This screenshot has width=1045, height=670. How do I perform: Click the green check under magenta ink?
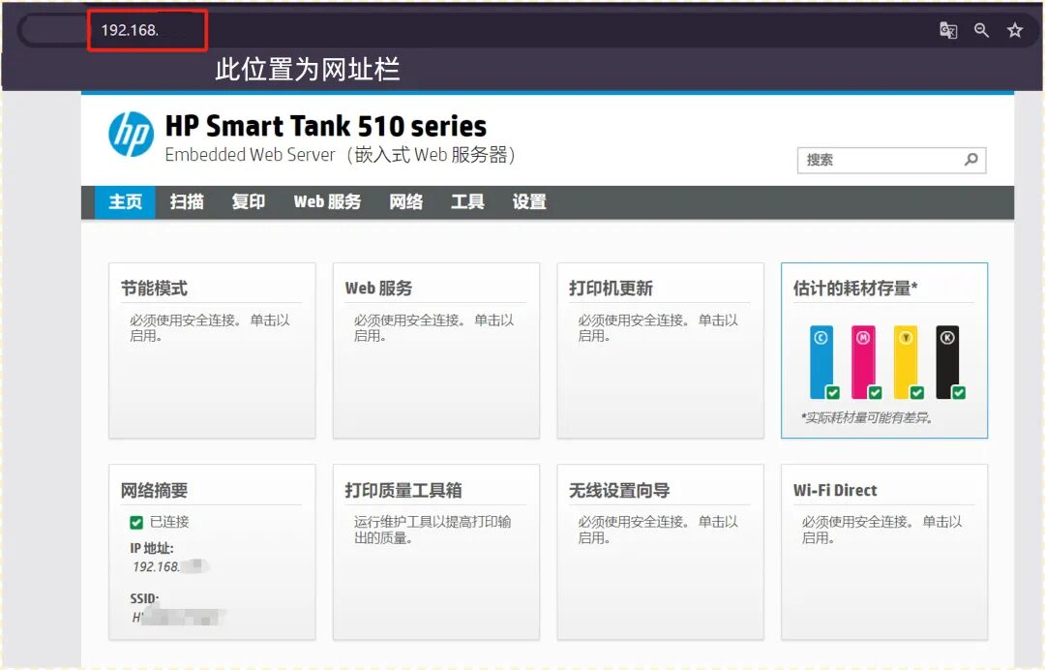pos(875,393)
